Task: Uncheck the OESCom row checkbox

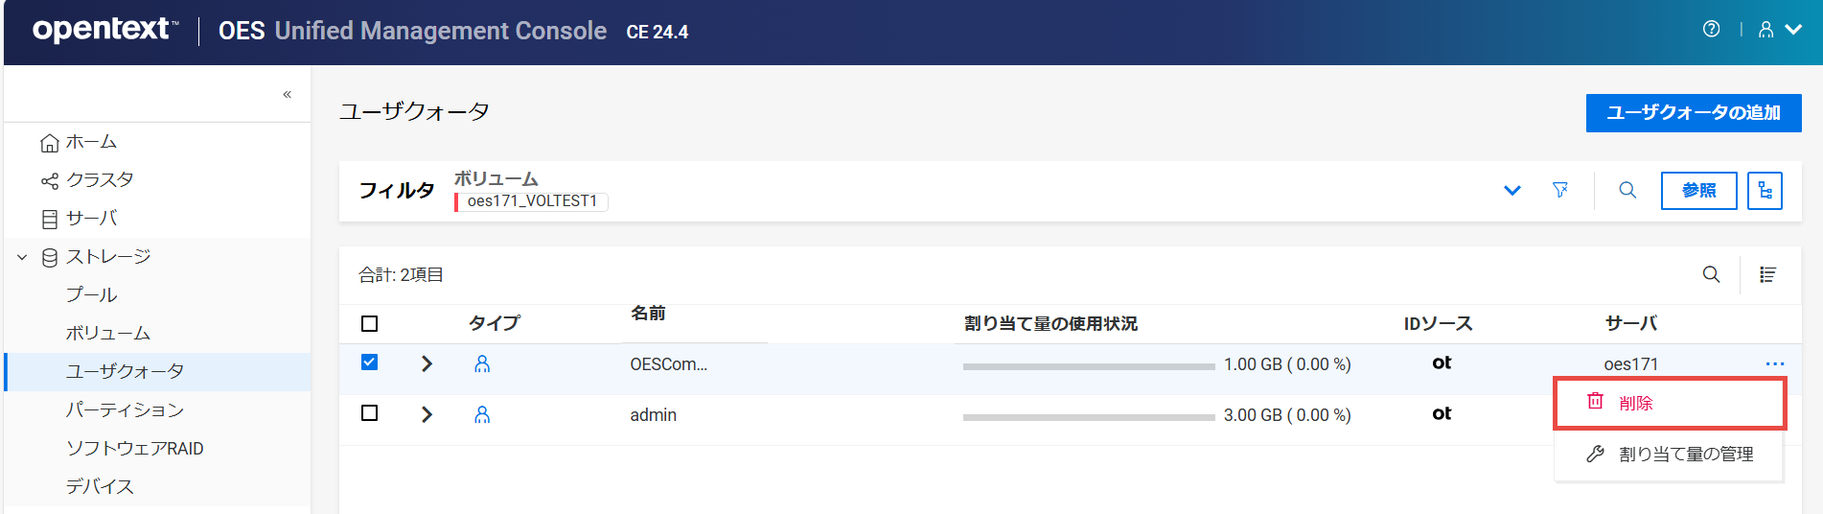Action: [369, 362]
